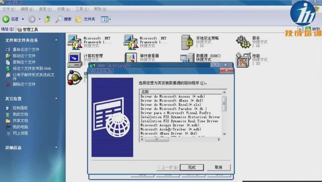Select the 性能 shortcut icon
Screen dimensions: 322x182
click(x=244, y=60)
